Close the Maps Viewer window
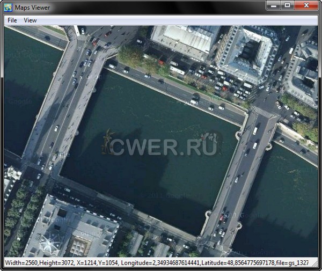 point(306,5)
